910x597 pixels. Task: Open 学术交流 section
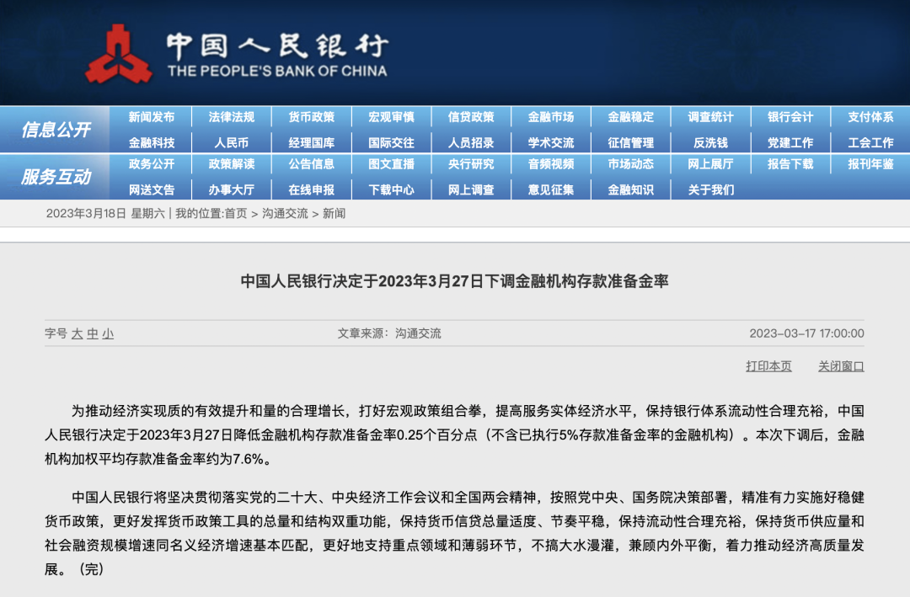[x=551, y=142]
